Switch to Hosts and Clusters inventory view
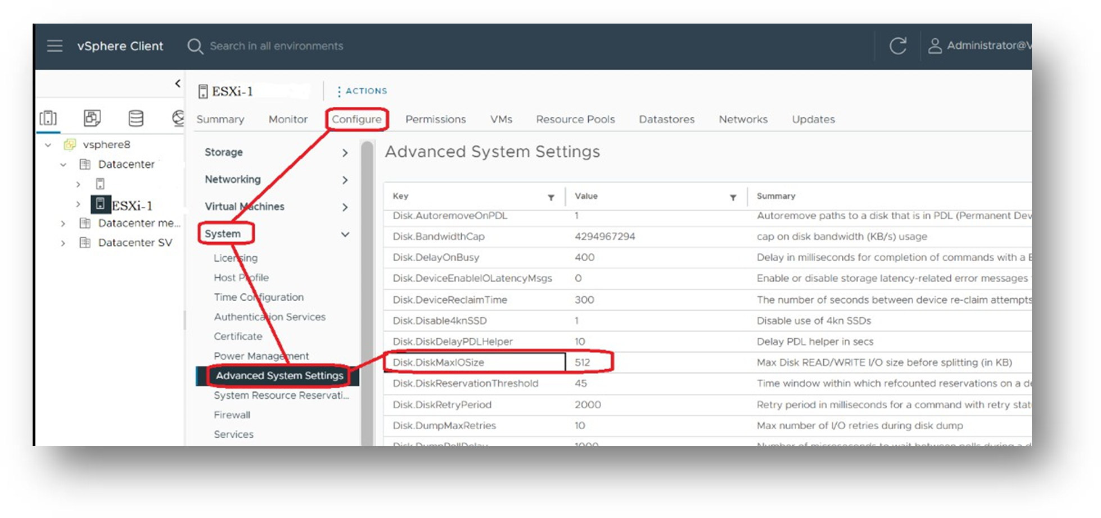Viewport: 1101px width, 518px height. (x=48, y=118)
